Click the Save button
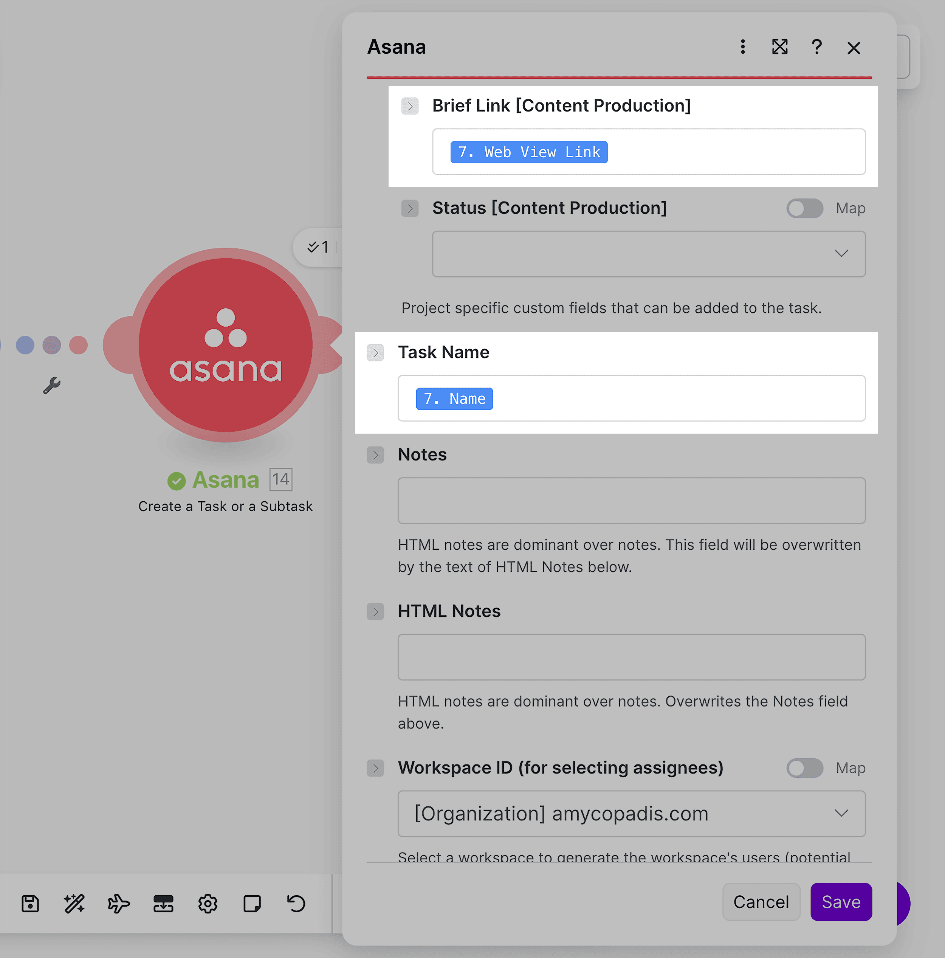This screenshot has width=945, height=958. tap(841, 902)
